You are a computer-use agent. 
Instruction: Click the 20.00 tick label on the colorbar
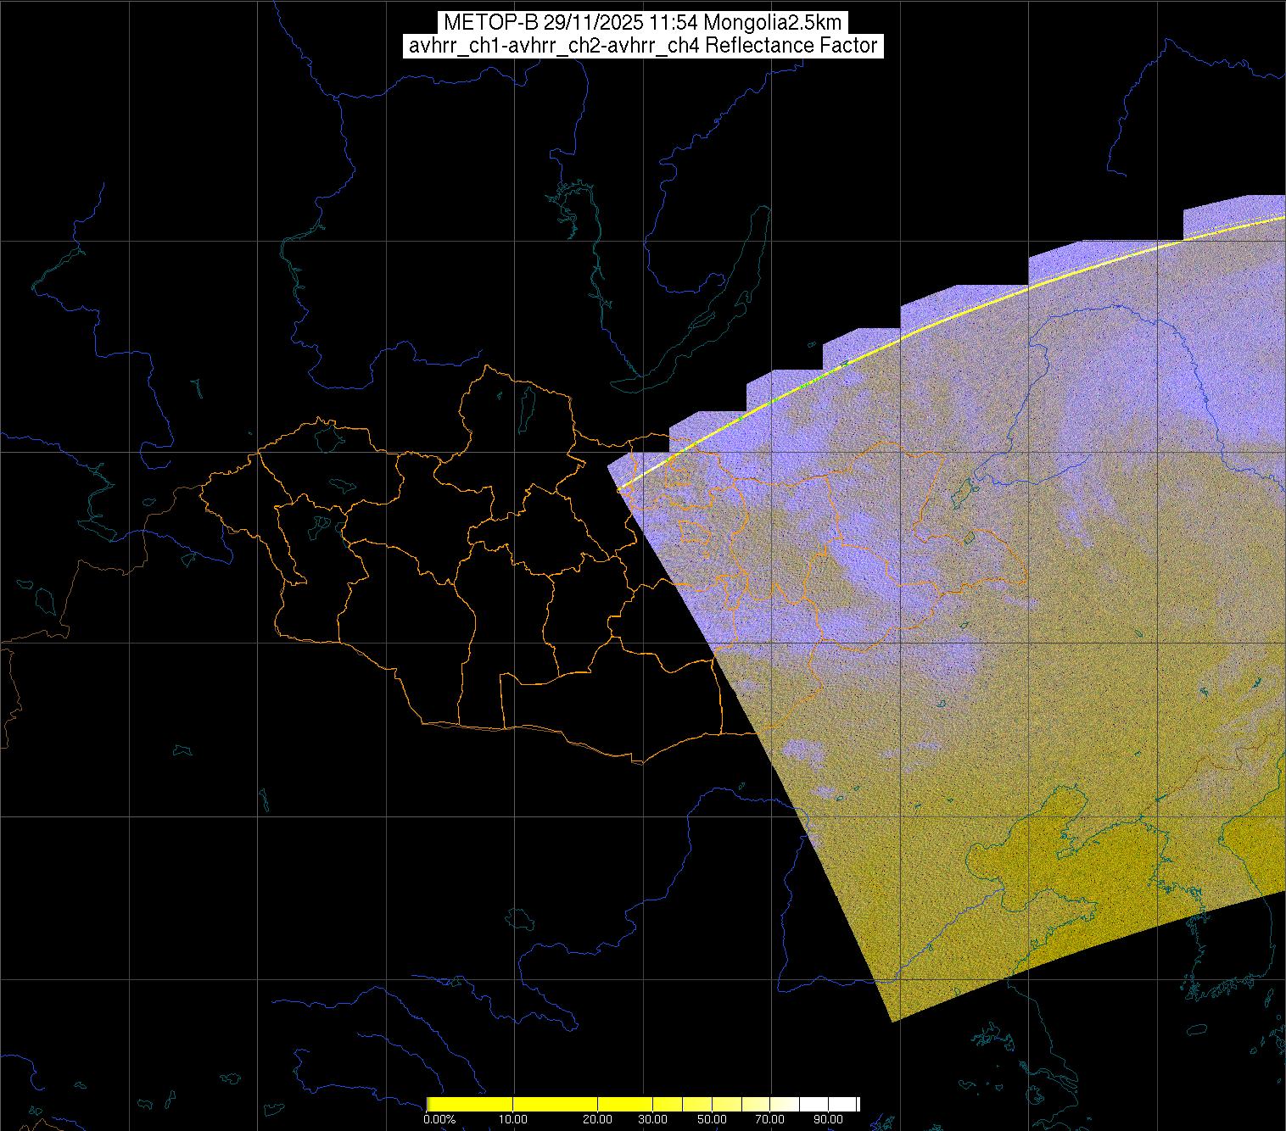598,1119
